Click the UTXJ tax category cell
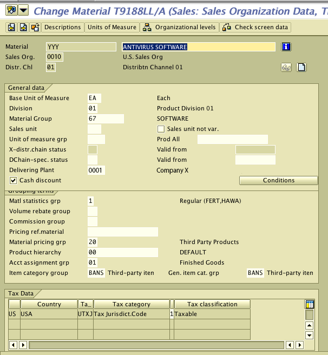 tap(86, 314)
